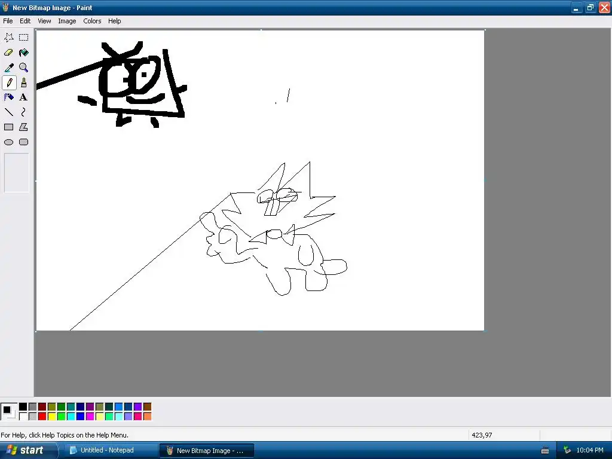
Task: Switch to Untitled - Notepad in the taskbar
Action: [110, 451]
